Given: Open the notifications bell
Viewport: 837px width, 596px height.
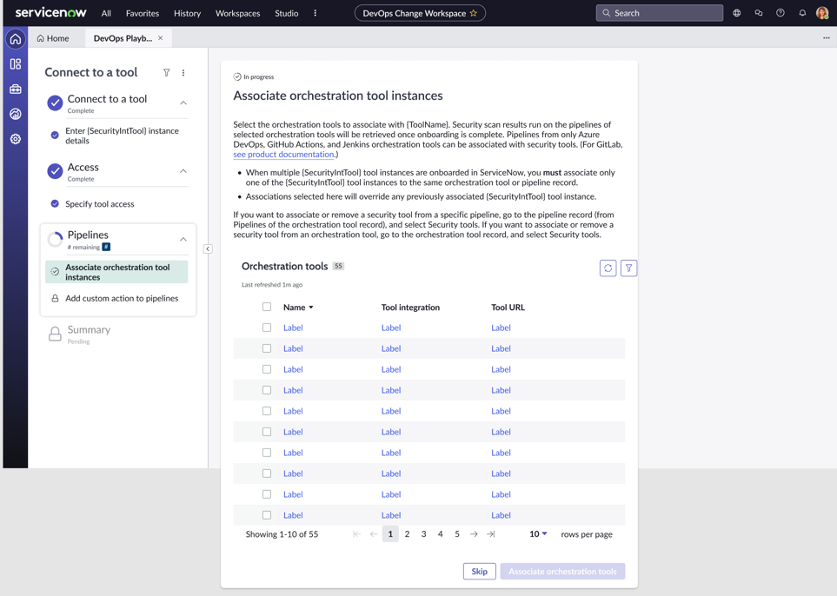Looking at the screenshot, I should [x=802, y=13].
